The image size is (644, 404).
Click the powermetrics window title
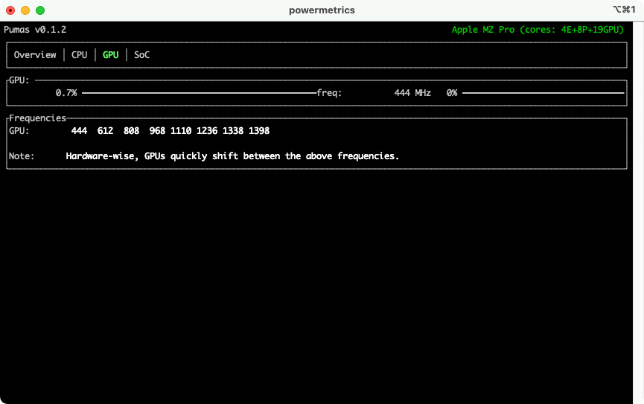tap(322, 10)
